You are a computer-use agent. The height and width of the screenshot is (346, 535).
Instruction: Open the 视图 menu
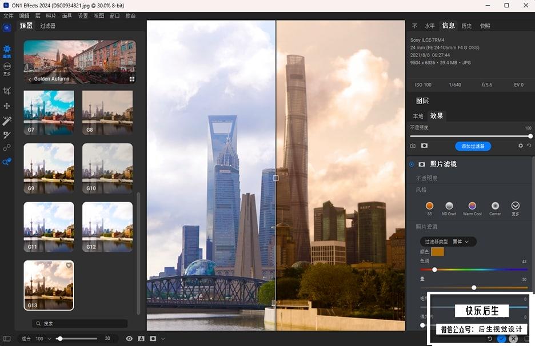click(99, 15)
